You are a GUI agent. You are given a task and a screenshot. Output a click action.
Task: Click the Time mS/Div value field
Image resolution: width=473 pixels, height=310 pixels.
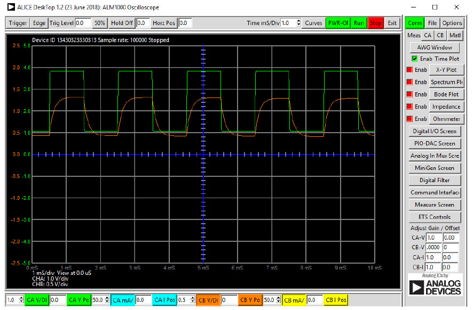(x=288, y=23)
